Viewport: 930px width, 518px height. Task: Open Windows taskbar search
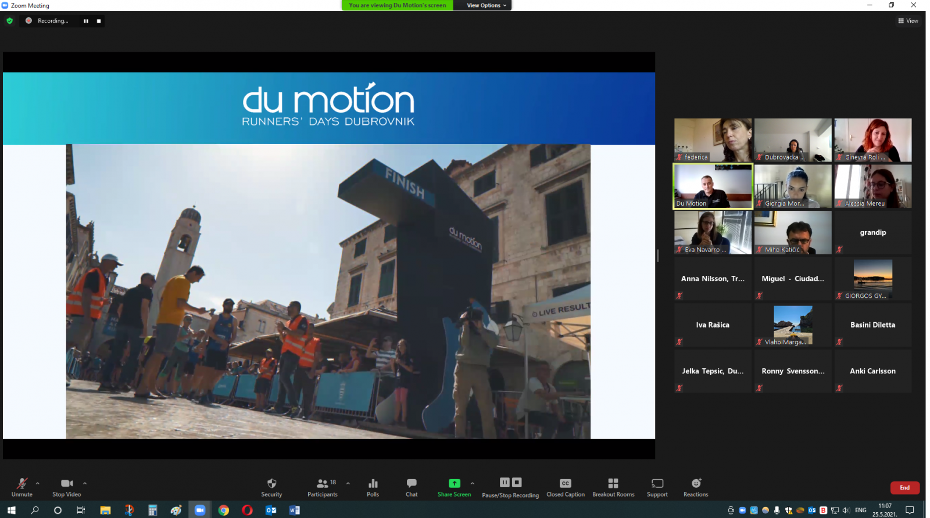click(35, 510)
